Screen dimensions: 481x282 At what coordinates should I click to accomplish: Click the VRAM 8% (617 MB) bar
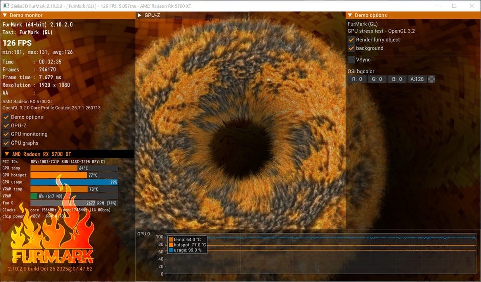pos(74,196)
